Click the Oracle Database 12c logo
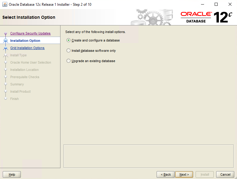The height and width of the screenshot is (179, 237). 206,17
